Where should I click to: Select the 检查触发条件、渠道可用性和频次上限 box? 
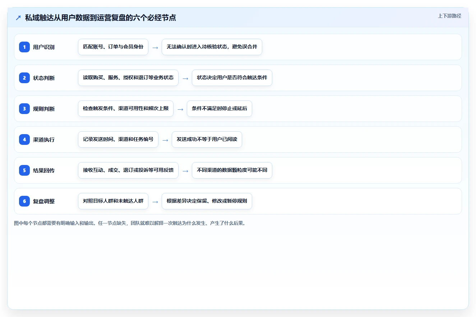pos(126,109)
